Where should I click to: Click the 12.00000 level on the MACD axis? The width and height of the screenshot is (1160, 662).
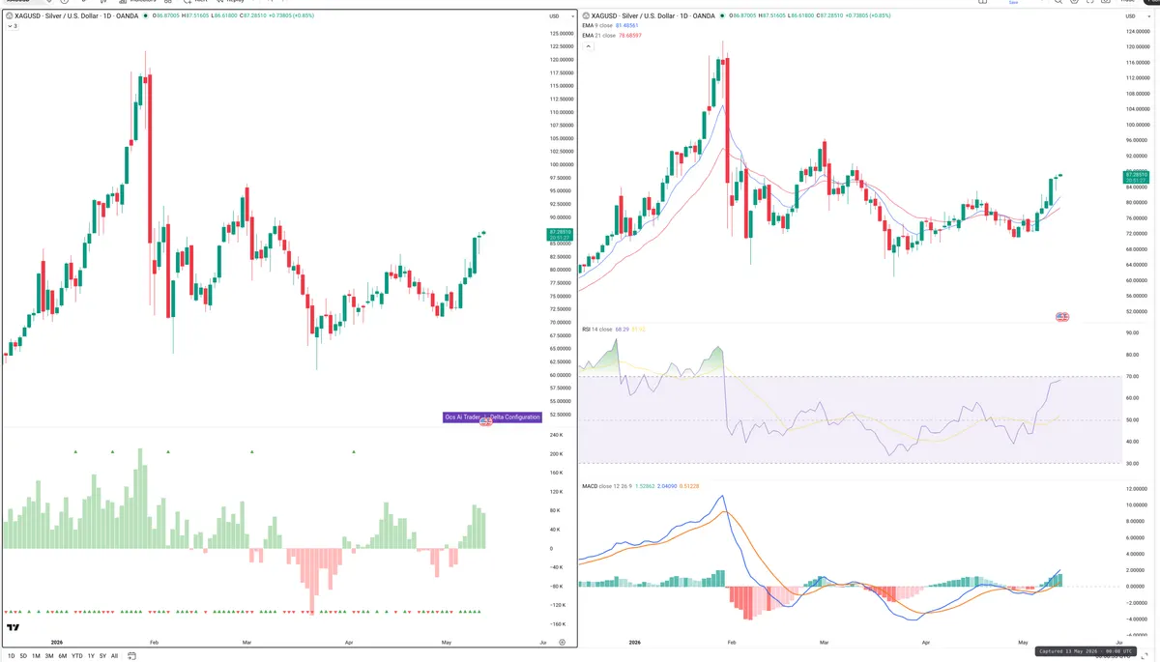[x=1135, y=491]
